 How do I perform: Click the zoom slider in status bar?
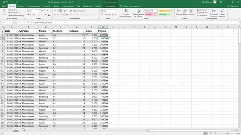click(227, 133)
